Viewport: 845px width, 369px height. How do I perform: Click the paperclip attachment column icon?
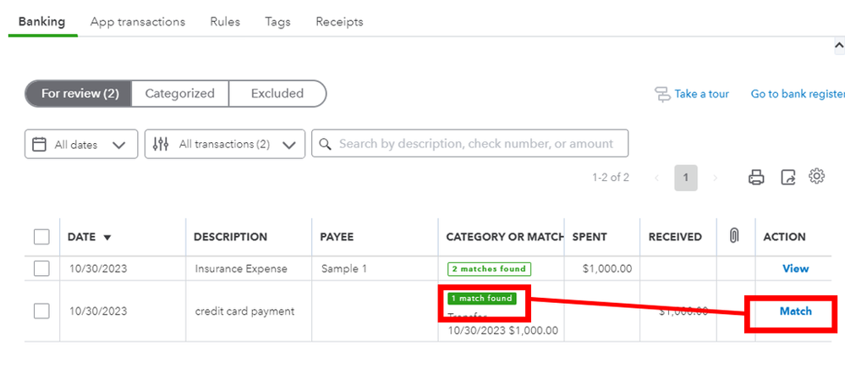[734, 236]
